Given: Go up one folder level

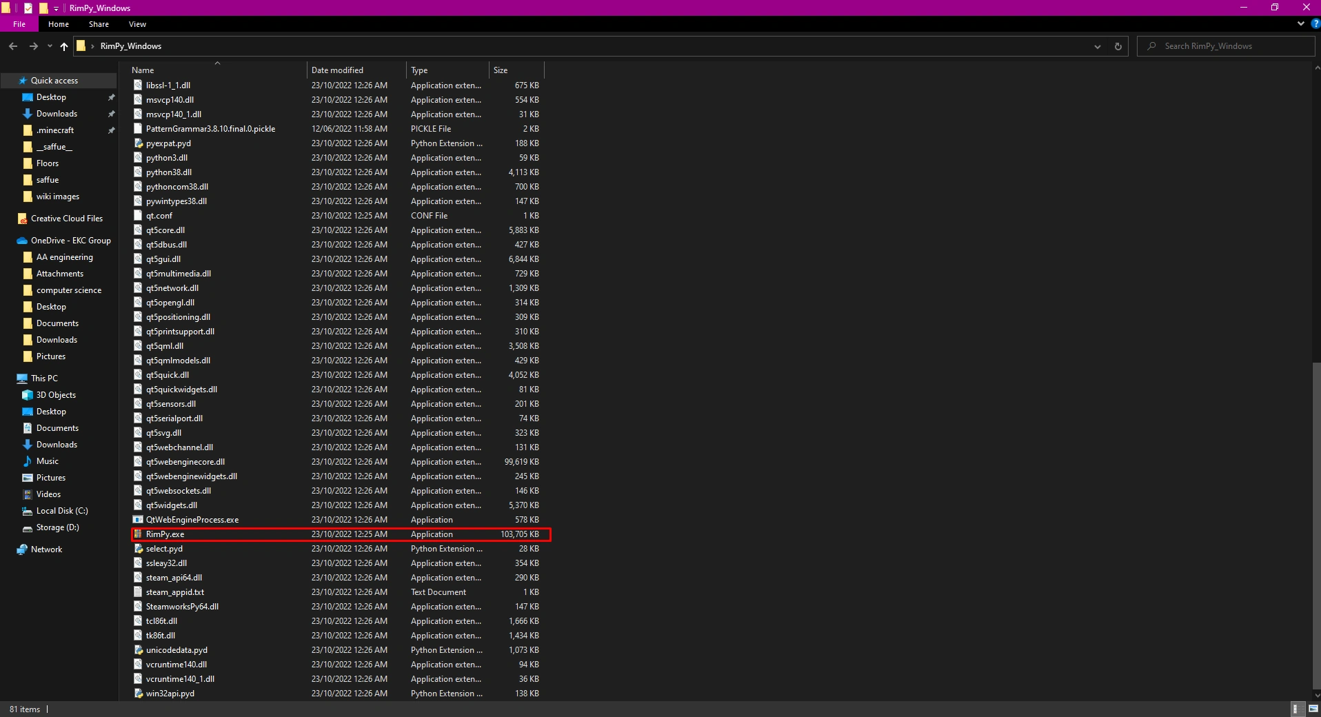Looking at the screenshot, I should [x=64, y=46].
